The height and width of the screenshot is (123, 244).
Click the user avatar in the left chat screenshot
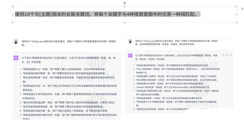(x=16, y=42)
